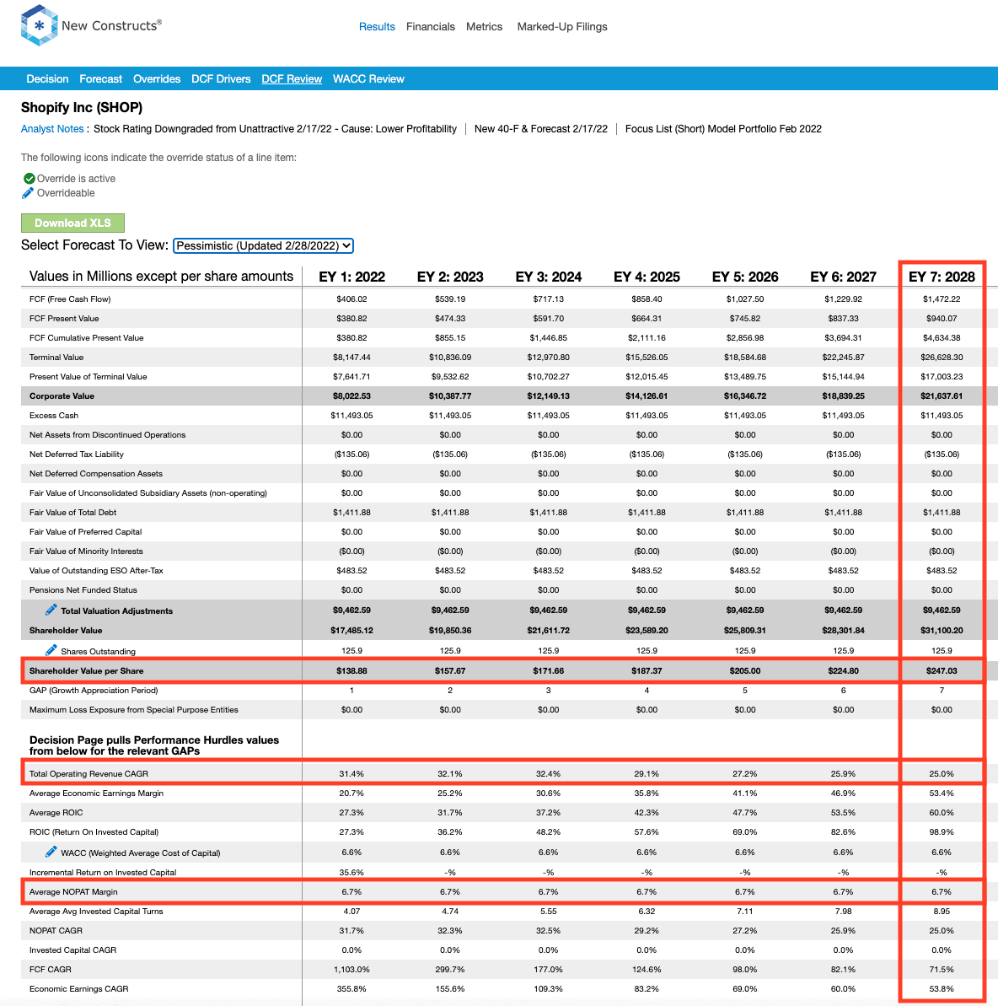Open the Analyst Notes link
Viewport: 998px width, 1006px height.
[x=52, y=129]
